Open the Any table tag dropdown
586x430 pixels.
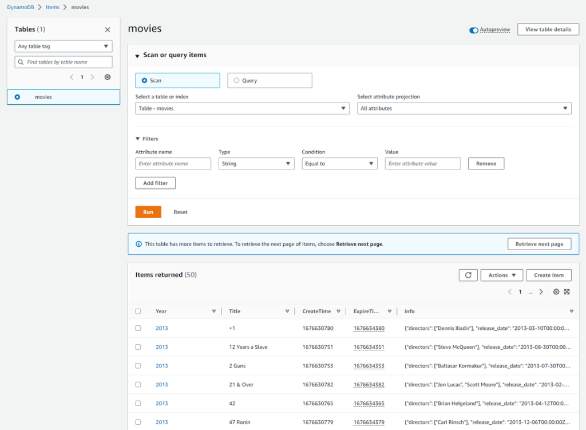click(x=64, y=46)
